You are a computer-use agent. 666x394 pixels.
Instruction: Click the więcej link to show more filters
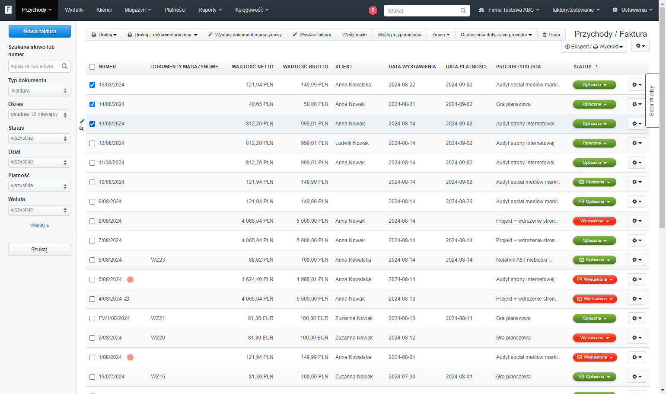[40, 225]
